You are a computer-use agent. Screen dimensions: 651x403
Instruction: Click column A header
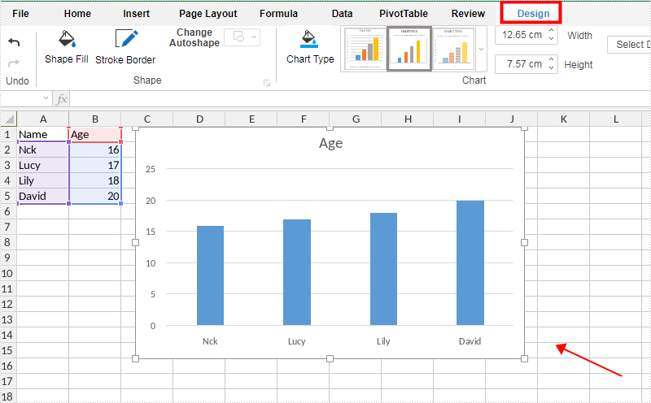tap(43, 119)
